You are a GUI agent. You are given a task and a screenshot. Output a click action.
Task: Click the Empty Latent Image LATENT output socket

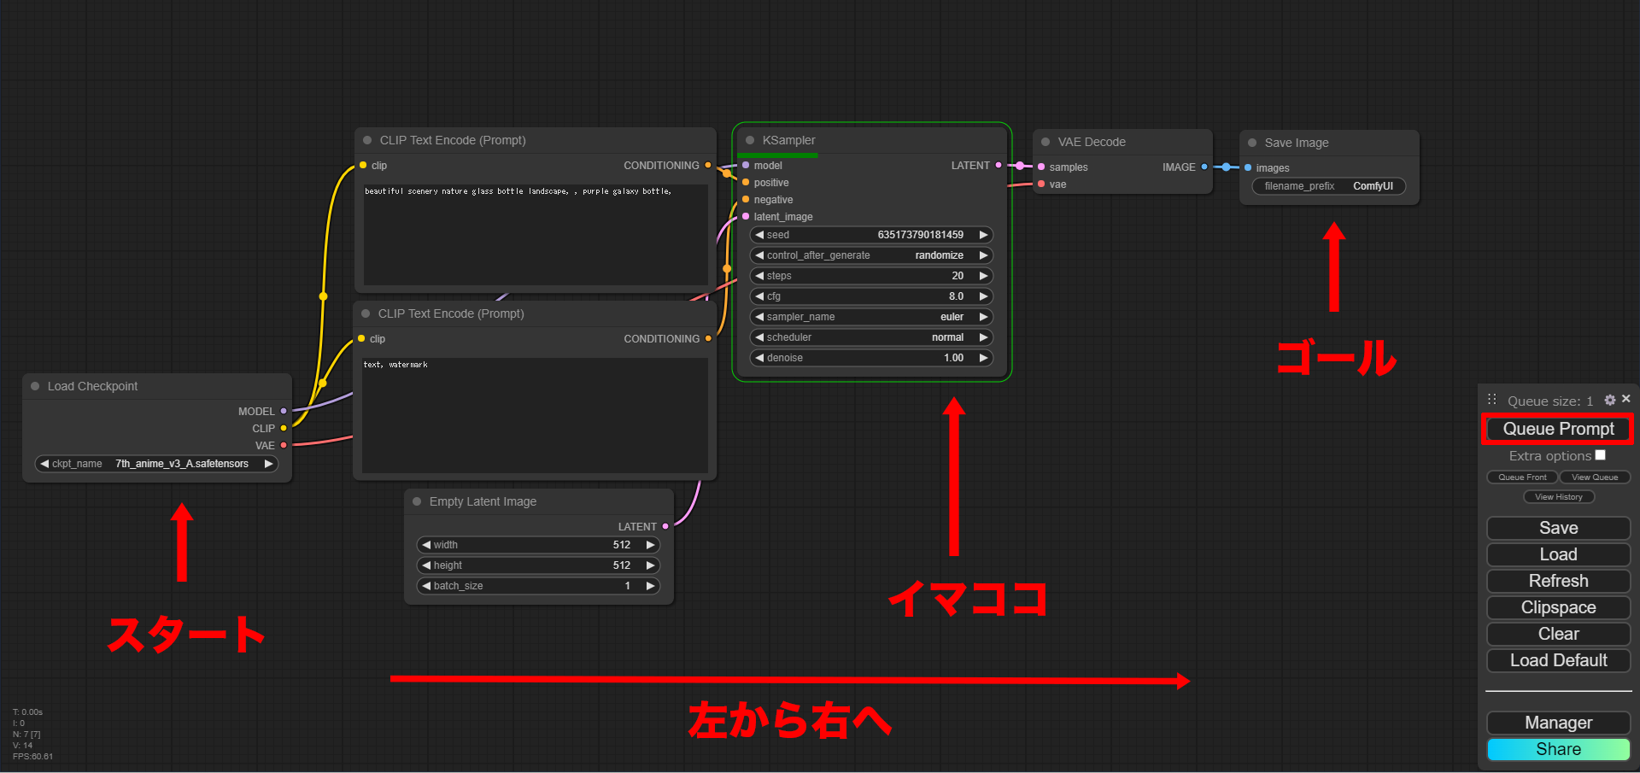[665, 527]
